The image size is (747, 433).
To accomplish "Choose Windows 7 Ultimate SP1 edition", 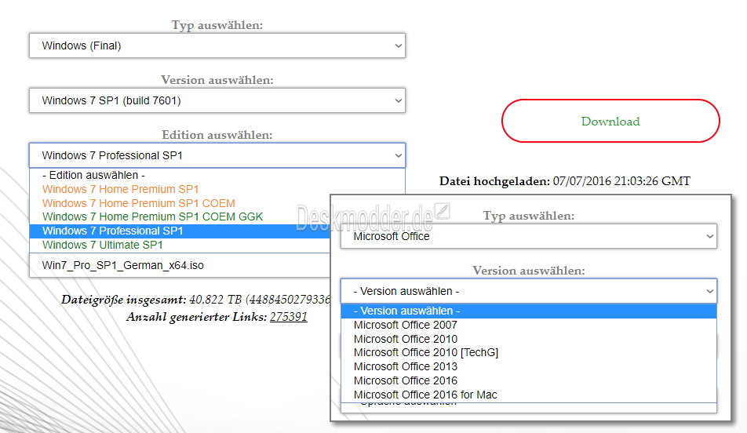I will [x=180, y=245].
